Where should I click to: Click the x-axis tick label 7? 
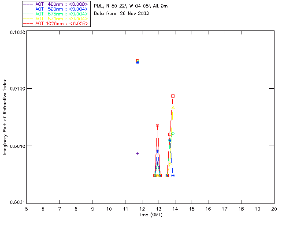coord(59,209)
